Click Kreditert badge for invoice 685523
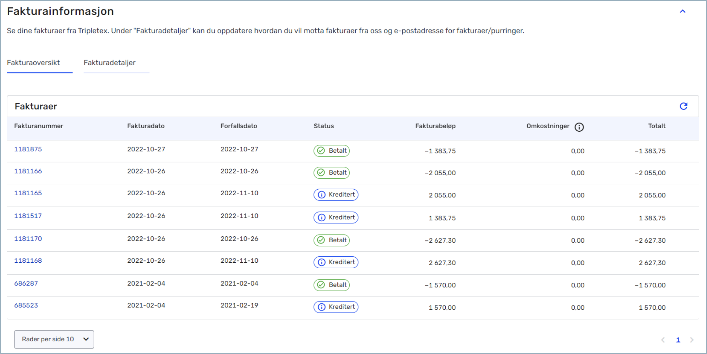This screenshot has height=354, width=707. click(336, 307)
